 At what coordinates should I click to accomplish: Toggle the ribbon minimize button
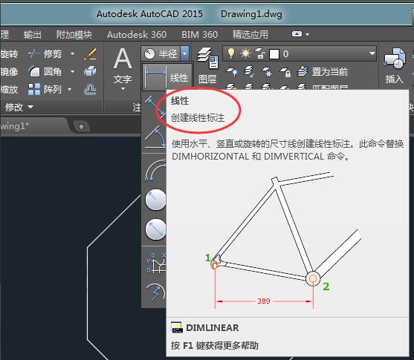[297, 34]
